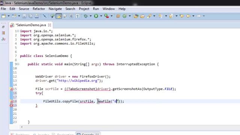The width and height of the screenshot is (240, 135).
Task: Open the Previous Annotation dropdown arrow
Action: pos(177,16)
